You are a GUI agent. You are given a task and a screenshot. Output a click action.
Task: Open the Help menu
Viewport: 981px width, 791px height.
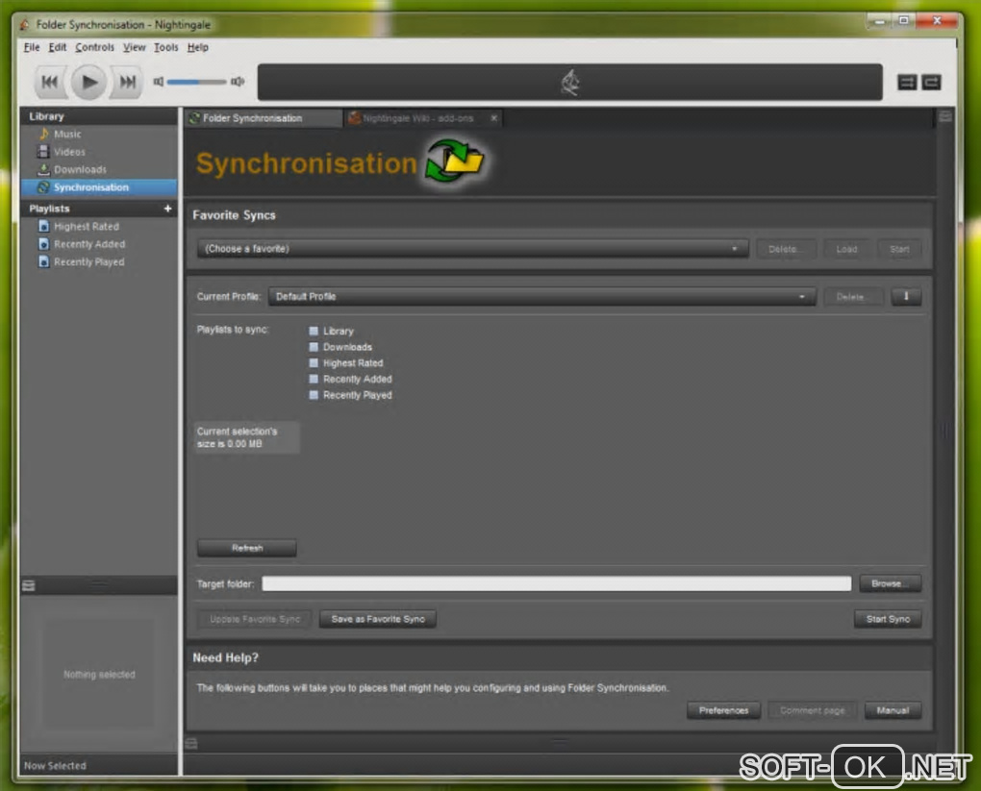(x=198, y=47)
